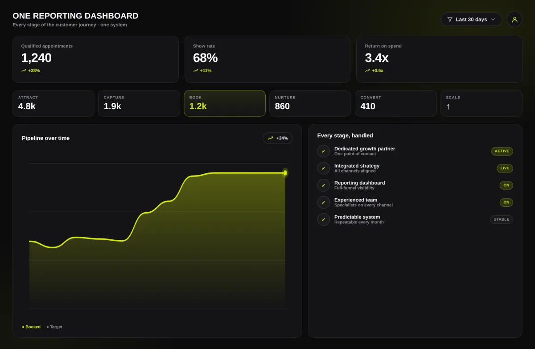The height and width of the screenshot is (349, 535).
Task: Click trend arrow icon beside +11% show rate
Action: click(196, 70)
